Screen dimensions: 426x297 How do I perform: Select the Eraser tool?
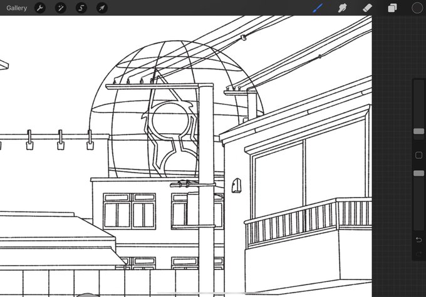click(x=367, y=8)
